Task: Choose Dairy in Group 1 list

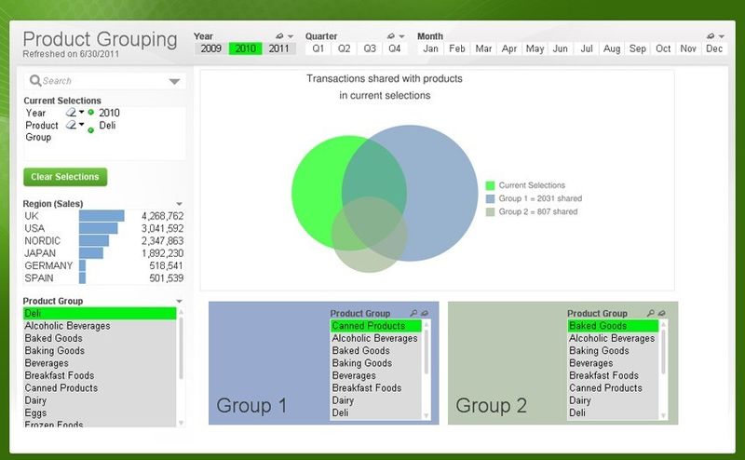Action: [x=376, y=400]
